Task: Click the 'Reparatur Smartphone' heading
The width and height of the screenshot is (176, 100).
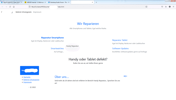Action: pos(53,38)
